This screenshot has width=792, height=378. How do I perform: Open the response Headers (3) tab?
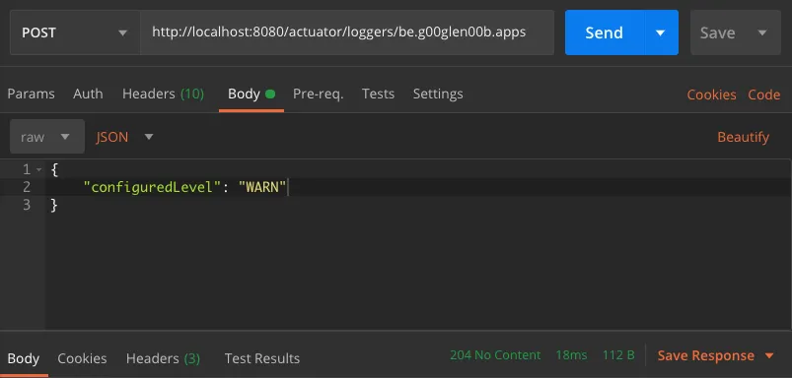(x=163, y=358)
